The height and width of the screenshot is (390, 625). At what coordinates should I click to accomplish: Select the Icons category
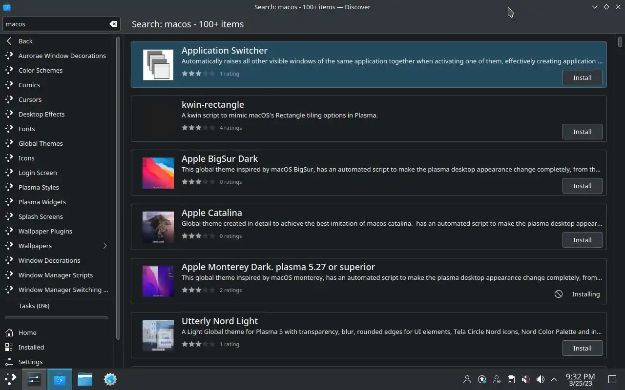(x=57, y=158)
